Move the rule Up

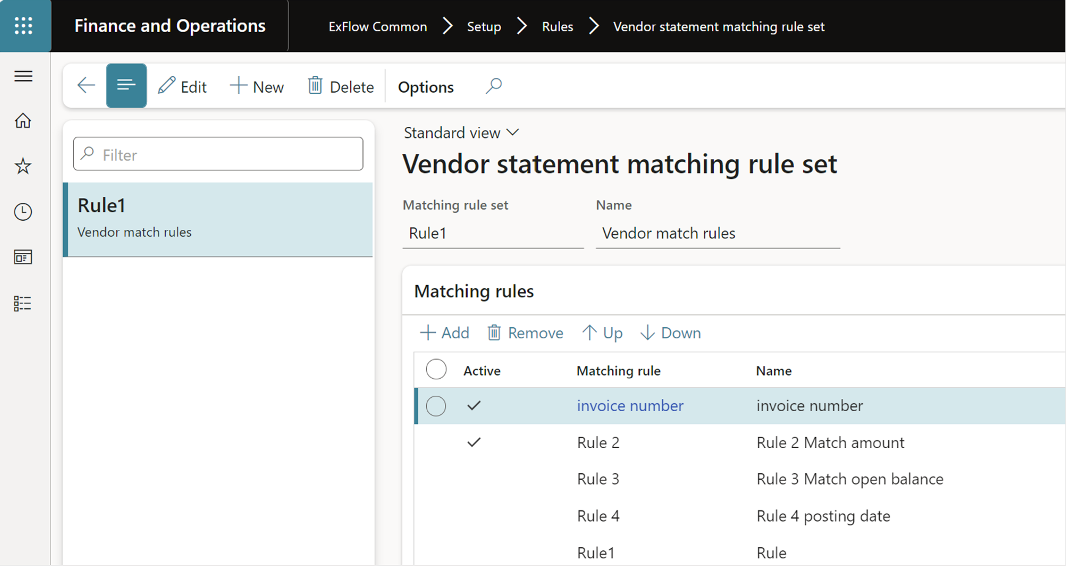pos(602,332)
